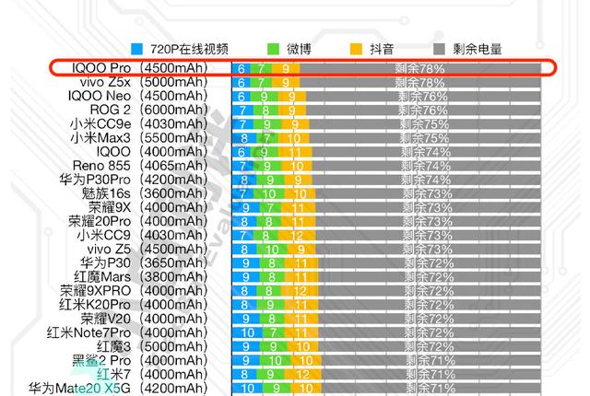Image resolution: width=590 pixels, height=396 pixels.
Task: Click the IQOO (4000mAh) row label
Action: 152,151
